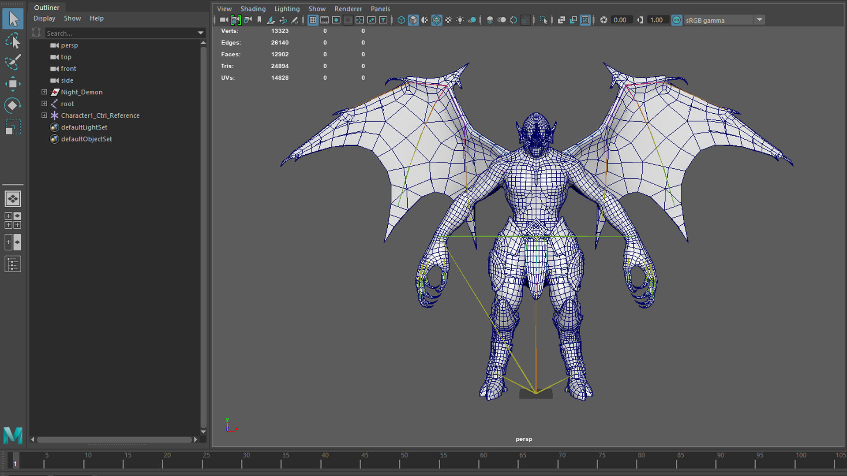Open the viewport Panels menu

point(380,9)
